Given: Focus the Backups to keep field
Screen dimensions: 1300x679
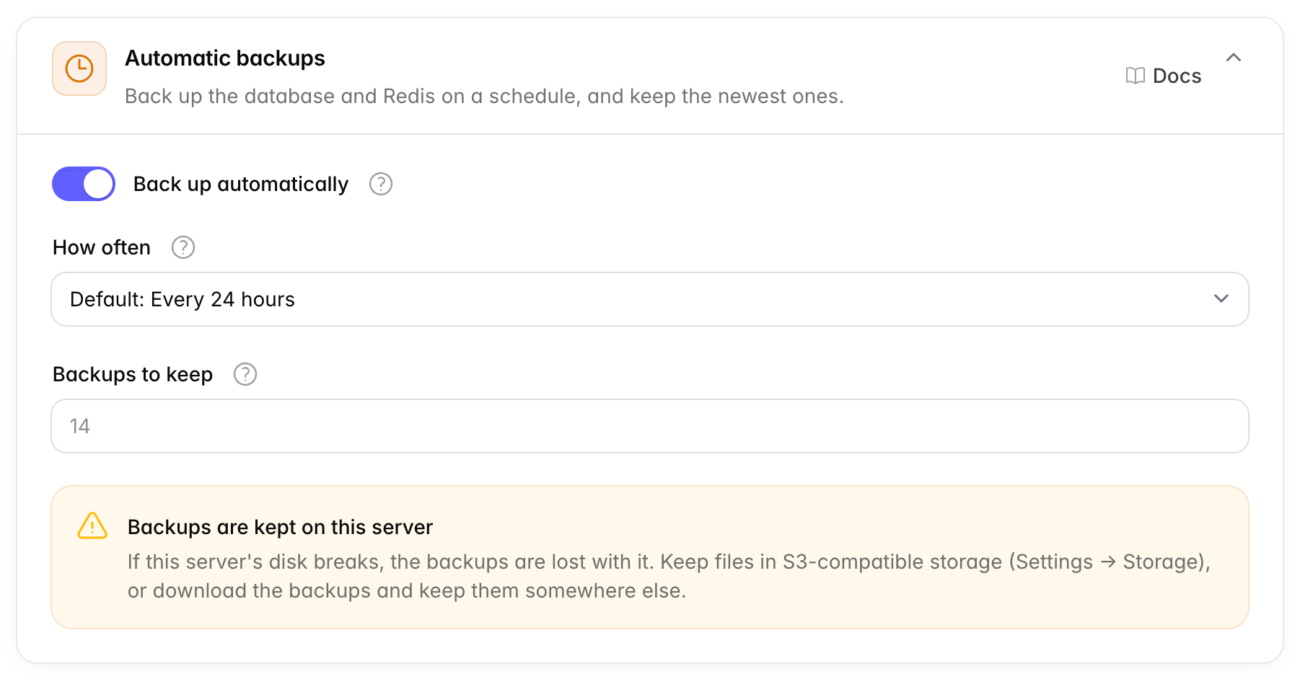Looking at the screenshot, I should click(650, 426).
